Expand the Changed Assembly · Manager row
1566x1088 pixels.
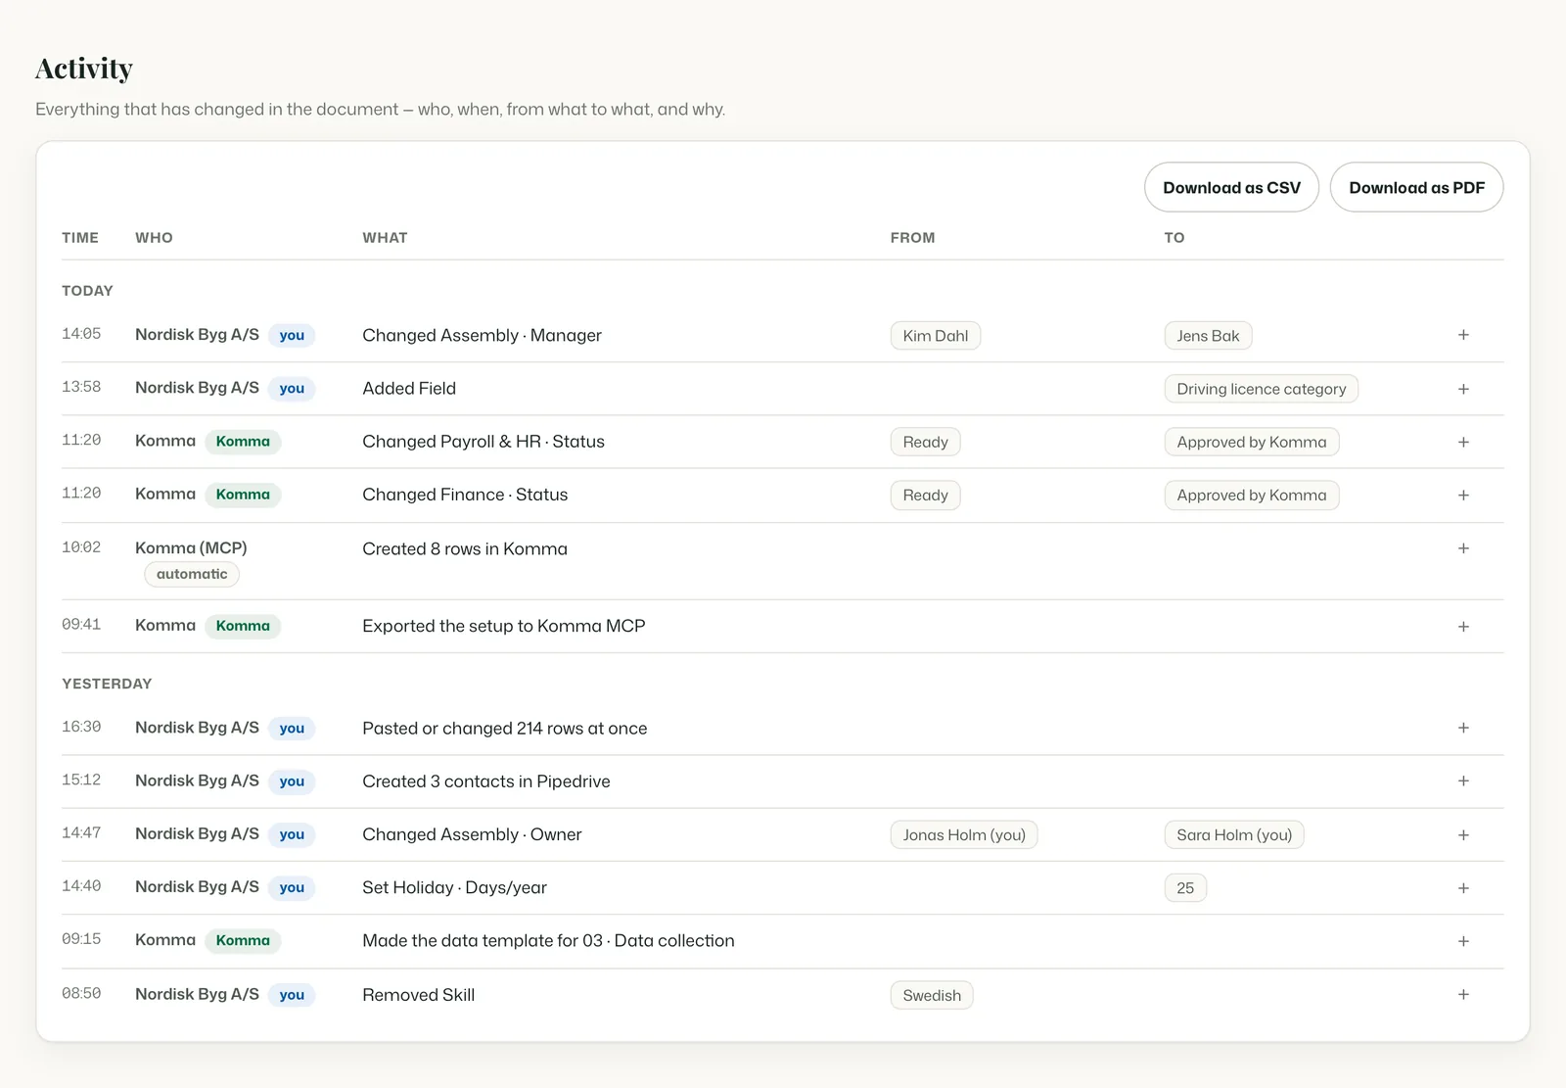tap(1463, 335)
